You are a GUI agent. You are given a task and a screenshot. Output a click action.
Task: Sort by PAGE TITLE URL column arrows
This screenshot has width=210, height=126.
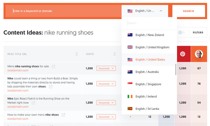76,54
